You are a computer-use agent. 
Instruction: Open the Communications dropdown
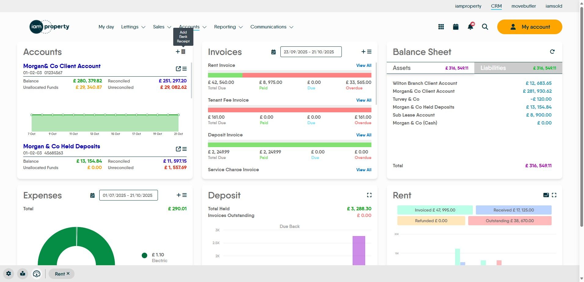272,27
